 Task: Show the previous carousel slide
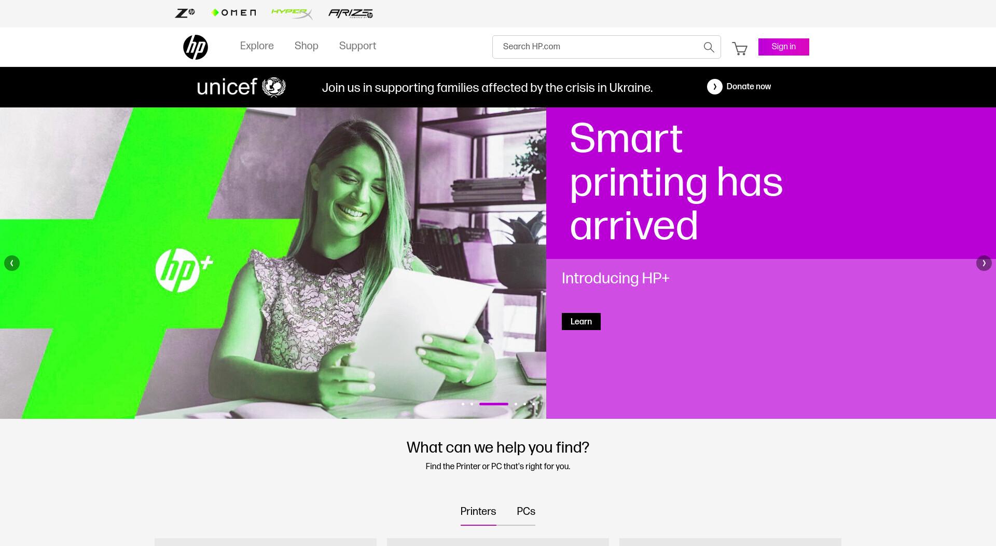click(x=12, y=263)
